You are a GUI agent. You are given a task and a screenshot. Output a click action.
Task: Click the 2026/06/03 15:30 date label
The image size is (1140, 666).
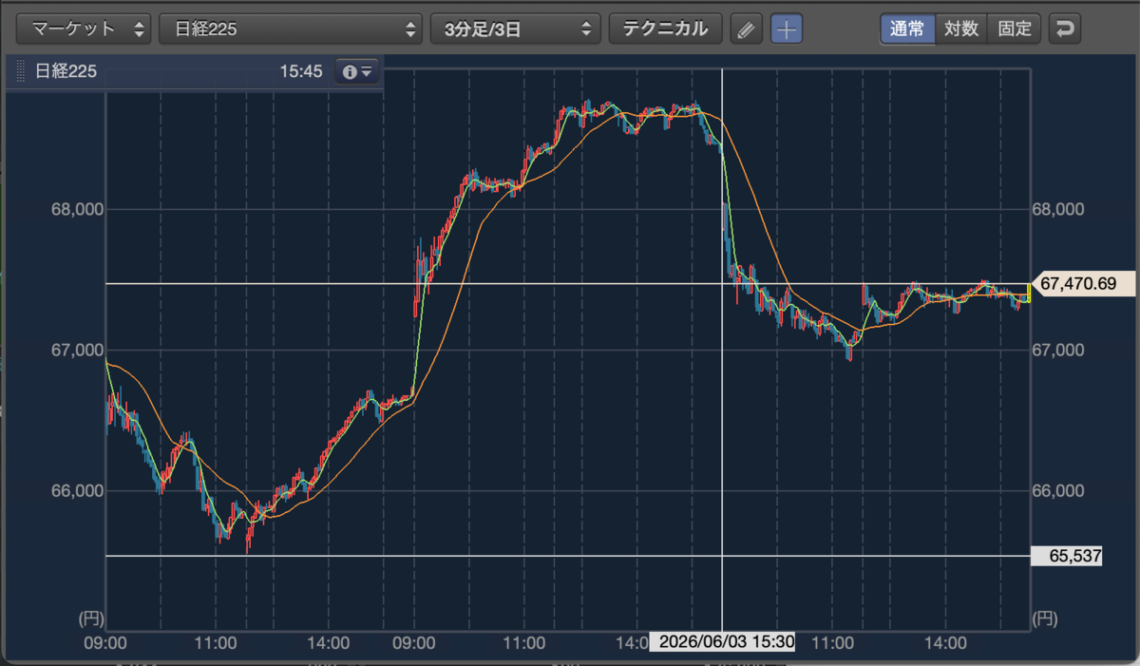(x=722, y=641)
